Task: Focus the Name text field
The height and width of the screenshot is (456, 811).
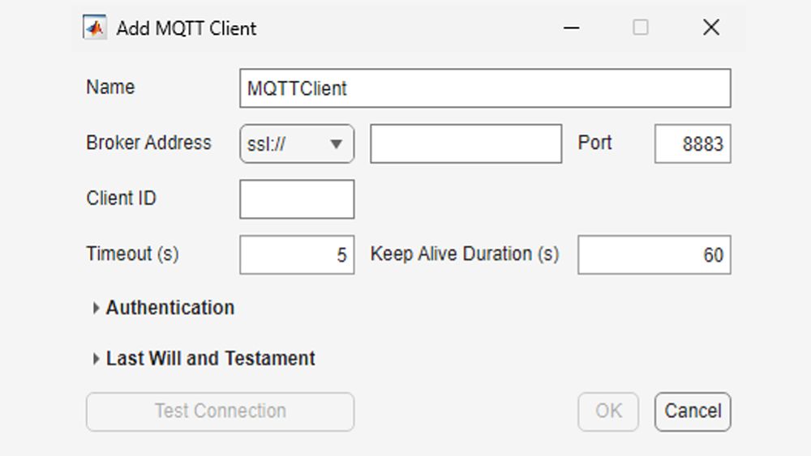Action: pyautogui.click(x=485, y=88)
